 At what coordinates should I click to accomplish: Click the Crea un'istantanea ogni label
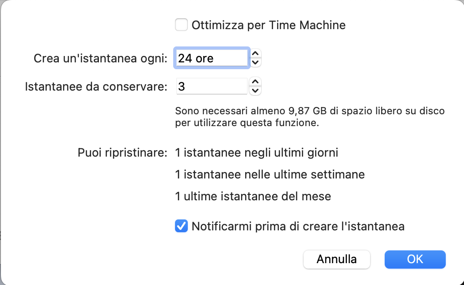point(101,58)
